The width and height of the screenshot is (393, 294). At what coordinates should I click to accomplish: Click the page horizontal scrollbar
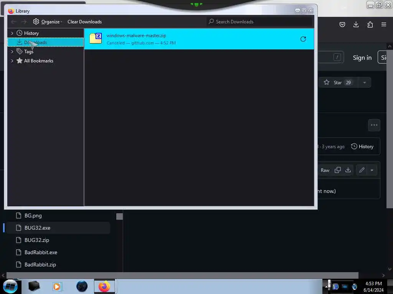(182, 275)
